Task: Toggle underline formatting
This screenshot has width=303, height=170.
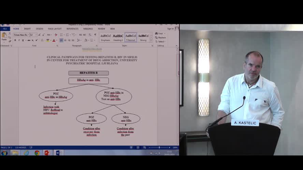Action: [23, 40]
